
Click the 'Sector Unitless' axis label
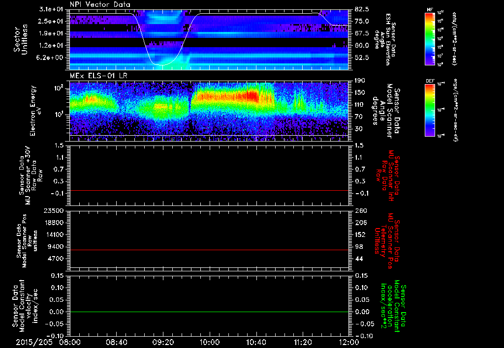click(x=20, y=39)
